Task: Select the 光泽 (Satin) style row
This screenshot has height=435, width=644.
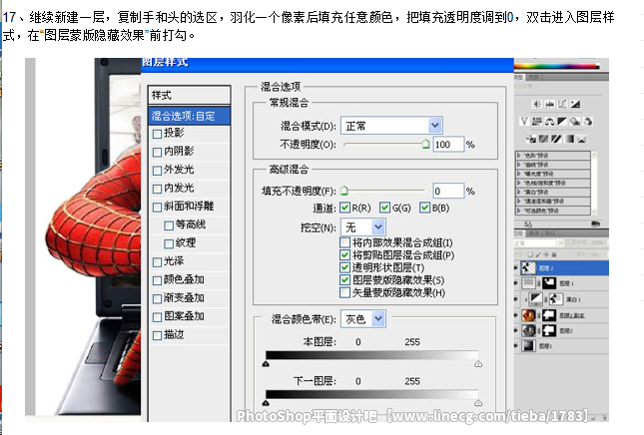Action: [190, 261]
